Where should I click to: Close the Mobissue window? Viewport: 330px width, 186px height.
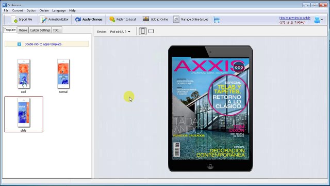click(x=323, y=5)
